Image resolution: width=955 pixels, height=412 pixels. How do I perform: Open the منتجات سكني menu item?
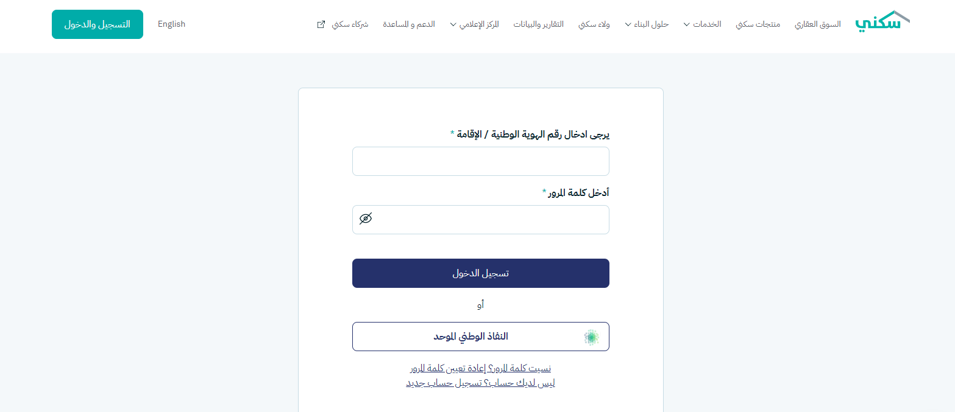[758, 24]
